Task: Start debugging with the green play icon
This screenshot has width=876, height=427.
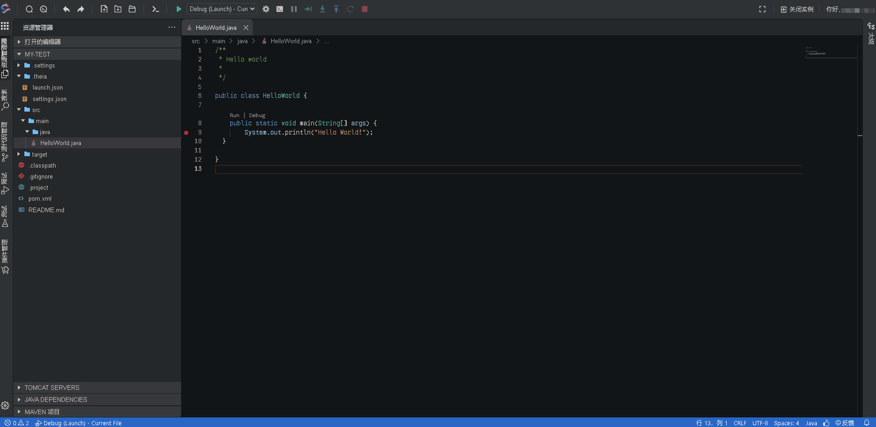Action: [178, 9]
